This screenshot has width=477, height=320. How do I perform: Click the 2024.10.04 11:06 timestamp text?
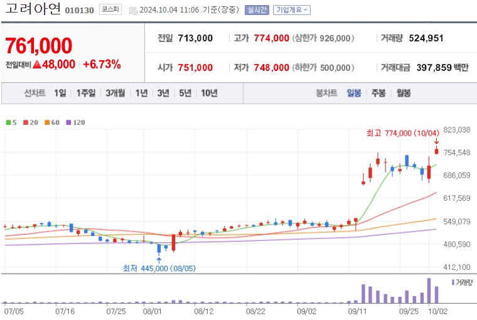[x=169, y=10]
